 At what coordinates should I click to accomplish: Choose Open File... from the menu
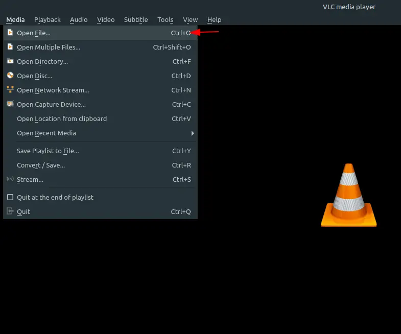(x=100, y=33)
